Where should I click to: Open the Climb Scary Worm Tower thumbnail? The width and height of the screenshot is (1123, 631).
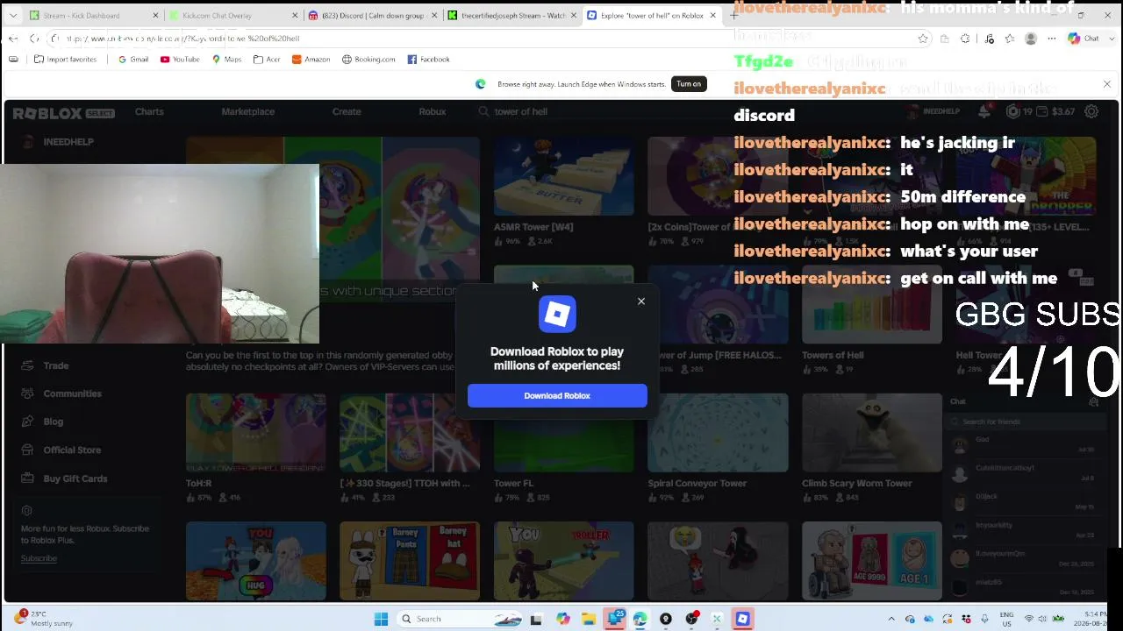(x=871, y=433)
